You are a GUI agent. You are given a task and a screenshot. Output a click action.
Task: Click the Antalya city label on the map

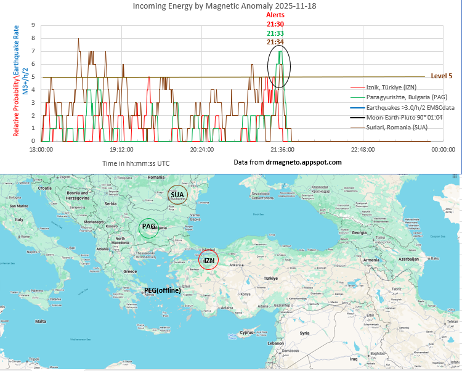[227, 308]
